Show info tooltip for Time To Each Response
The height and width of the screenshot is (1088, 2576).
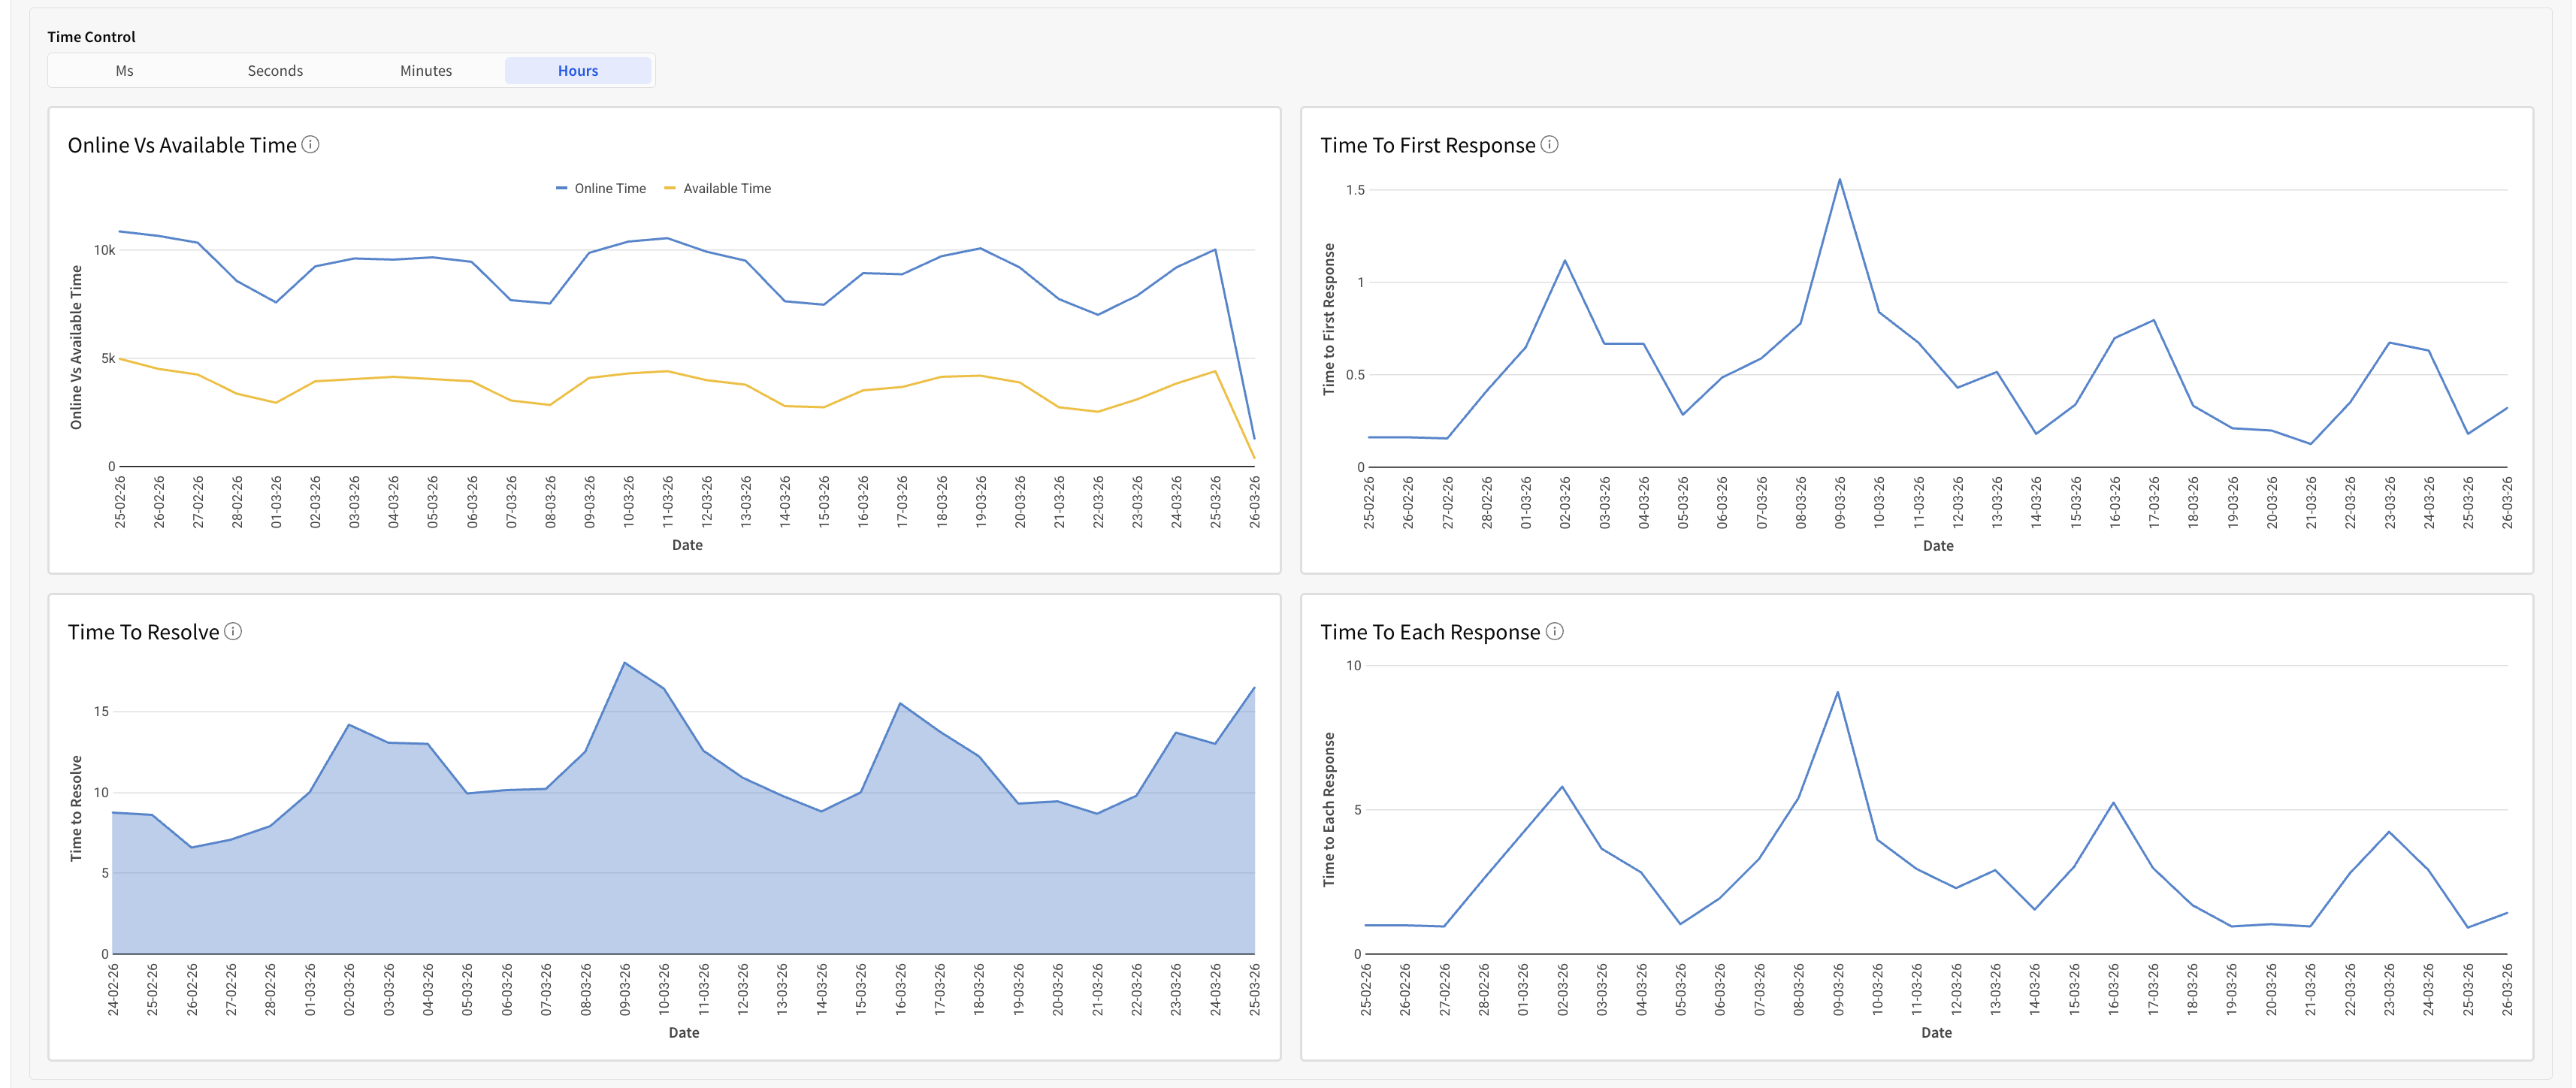(x=1555, y=632)
